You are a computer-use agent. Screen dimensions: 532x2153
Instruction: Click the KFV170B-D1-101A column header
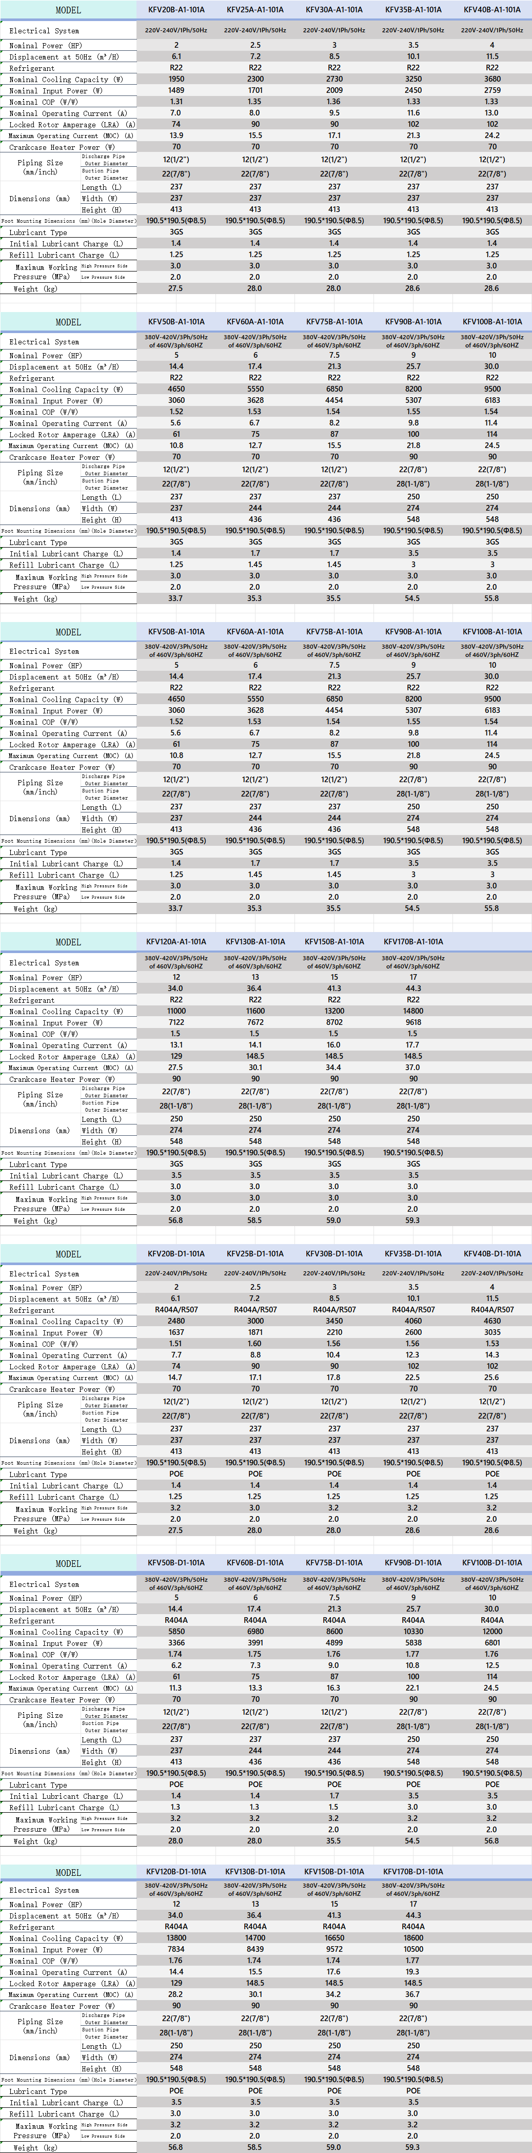point(413,1872)
